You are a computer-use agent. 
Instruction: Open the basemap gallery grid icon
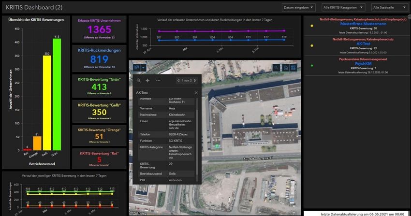pos(294,68)
